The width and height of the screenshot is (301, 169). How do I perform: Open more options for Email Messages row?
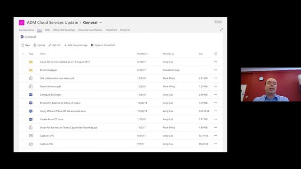215,70
